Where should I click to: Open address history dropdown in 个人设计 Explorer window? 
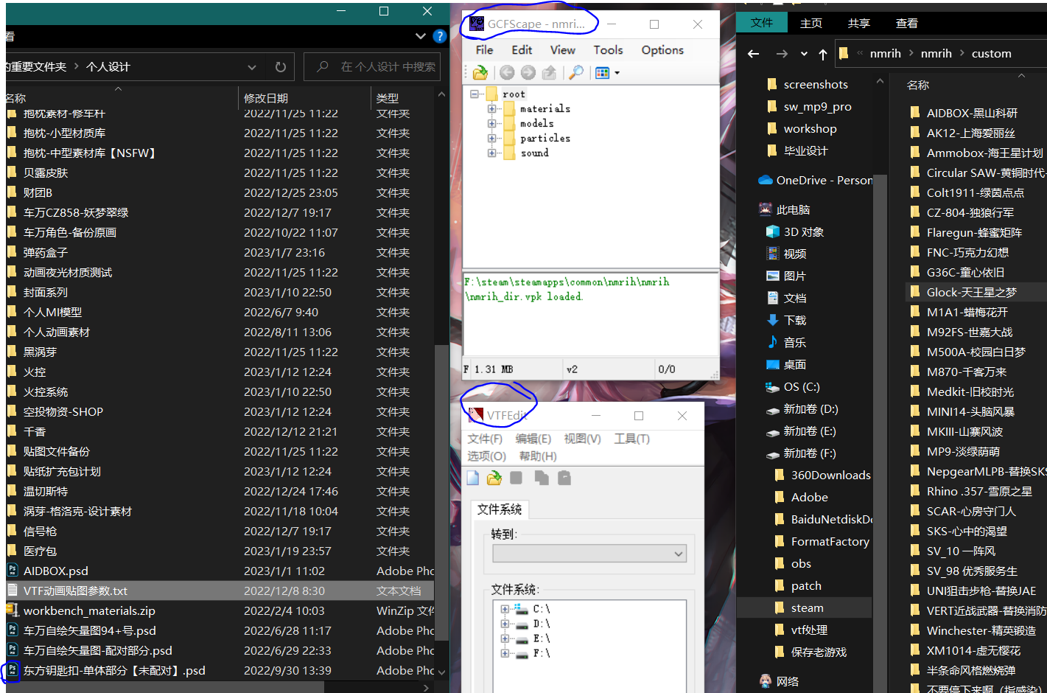(x=252, y=66)
